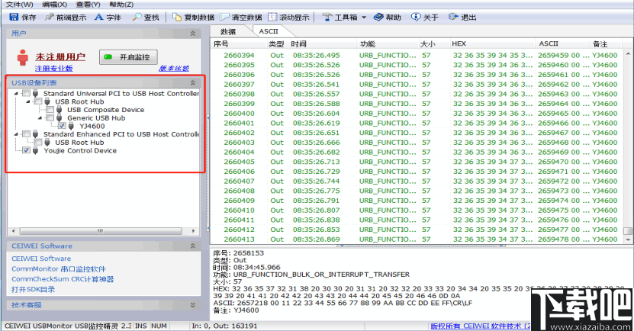Toggle checkbox for first USB Root Hub

pyautogui.click(x=38, y=101)
